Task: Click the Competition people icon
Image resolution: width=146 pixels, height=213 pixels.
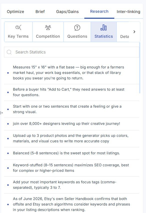Action: click(x=48, y=27)
